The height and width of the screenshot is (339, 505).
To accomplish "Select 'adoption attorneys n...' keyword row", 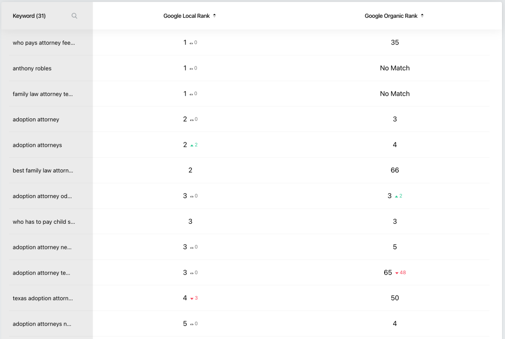I will pos(42,324).
